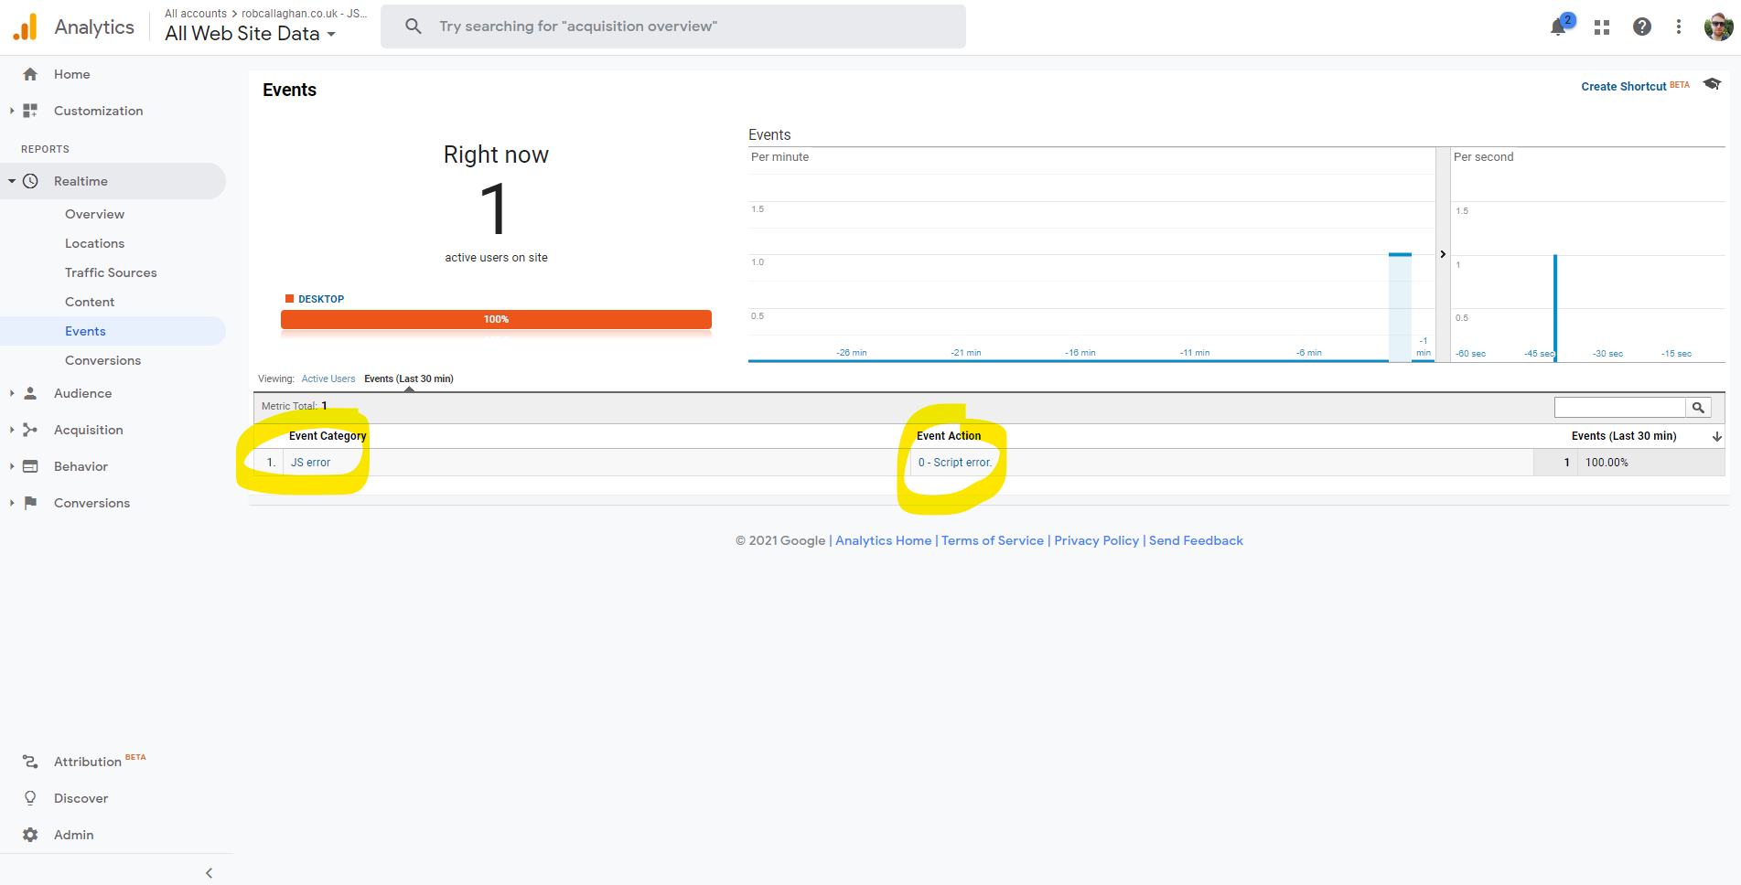Click the orange DESKTOP 100% bar

click(495, 319)
